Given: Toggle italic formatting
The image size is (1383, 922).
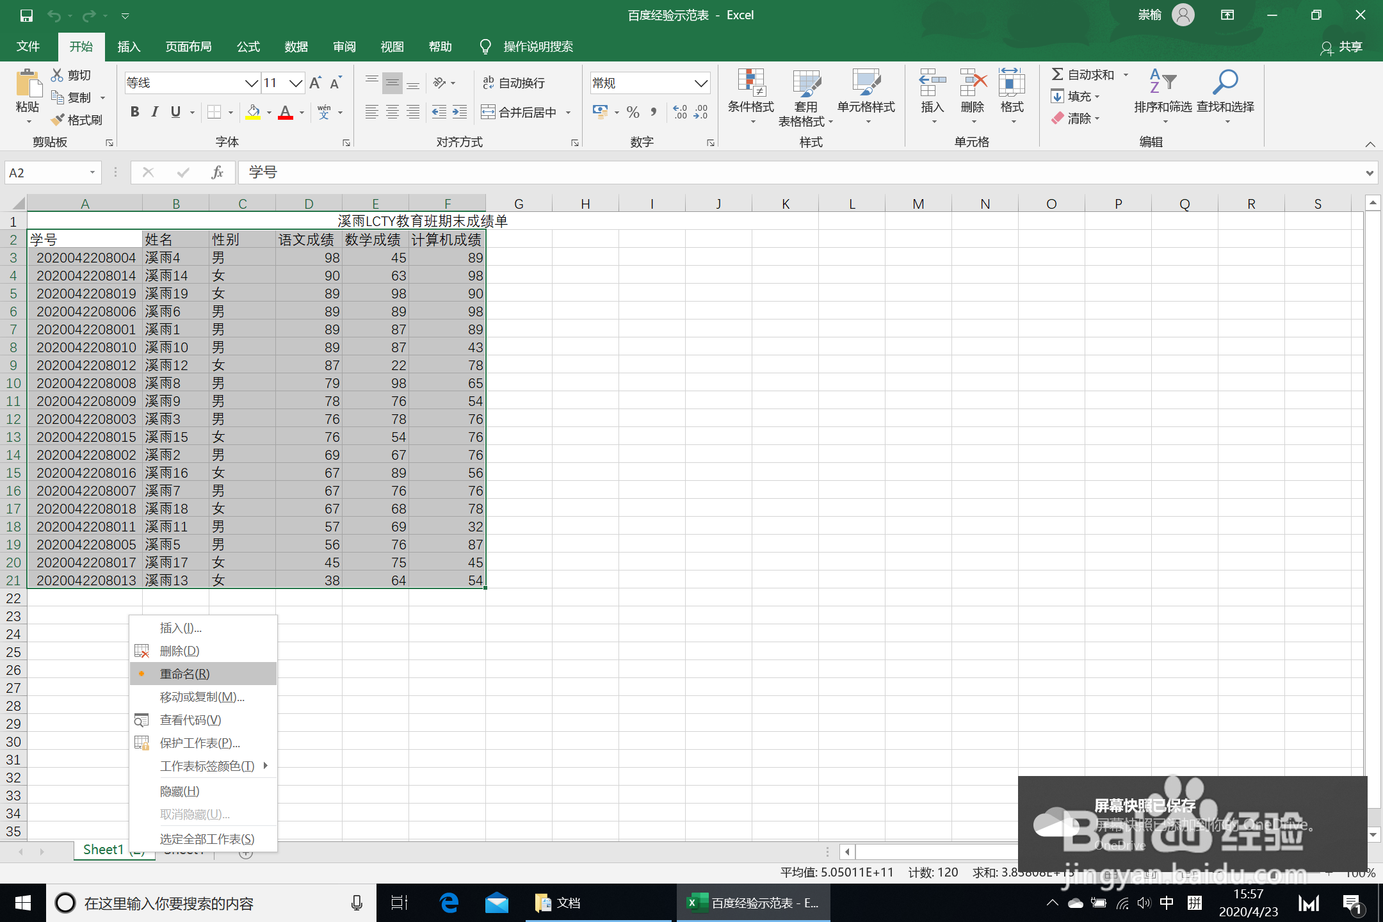Looking at the screenshot, I should tap(155, 112).
